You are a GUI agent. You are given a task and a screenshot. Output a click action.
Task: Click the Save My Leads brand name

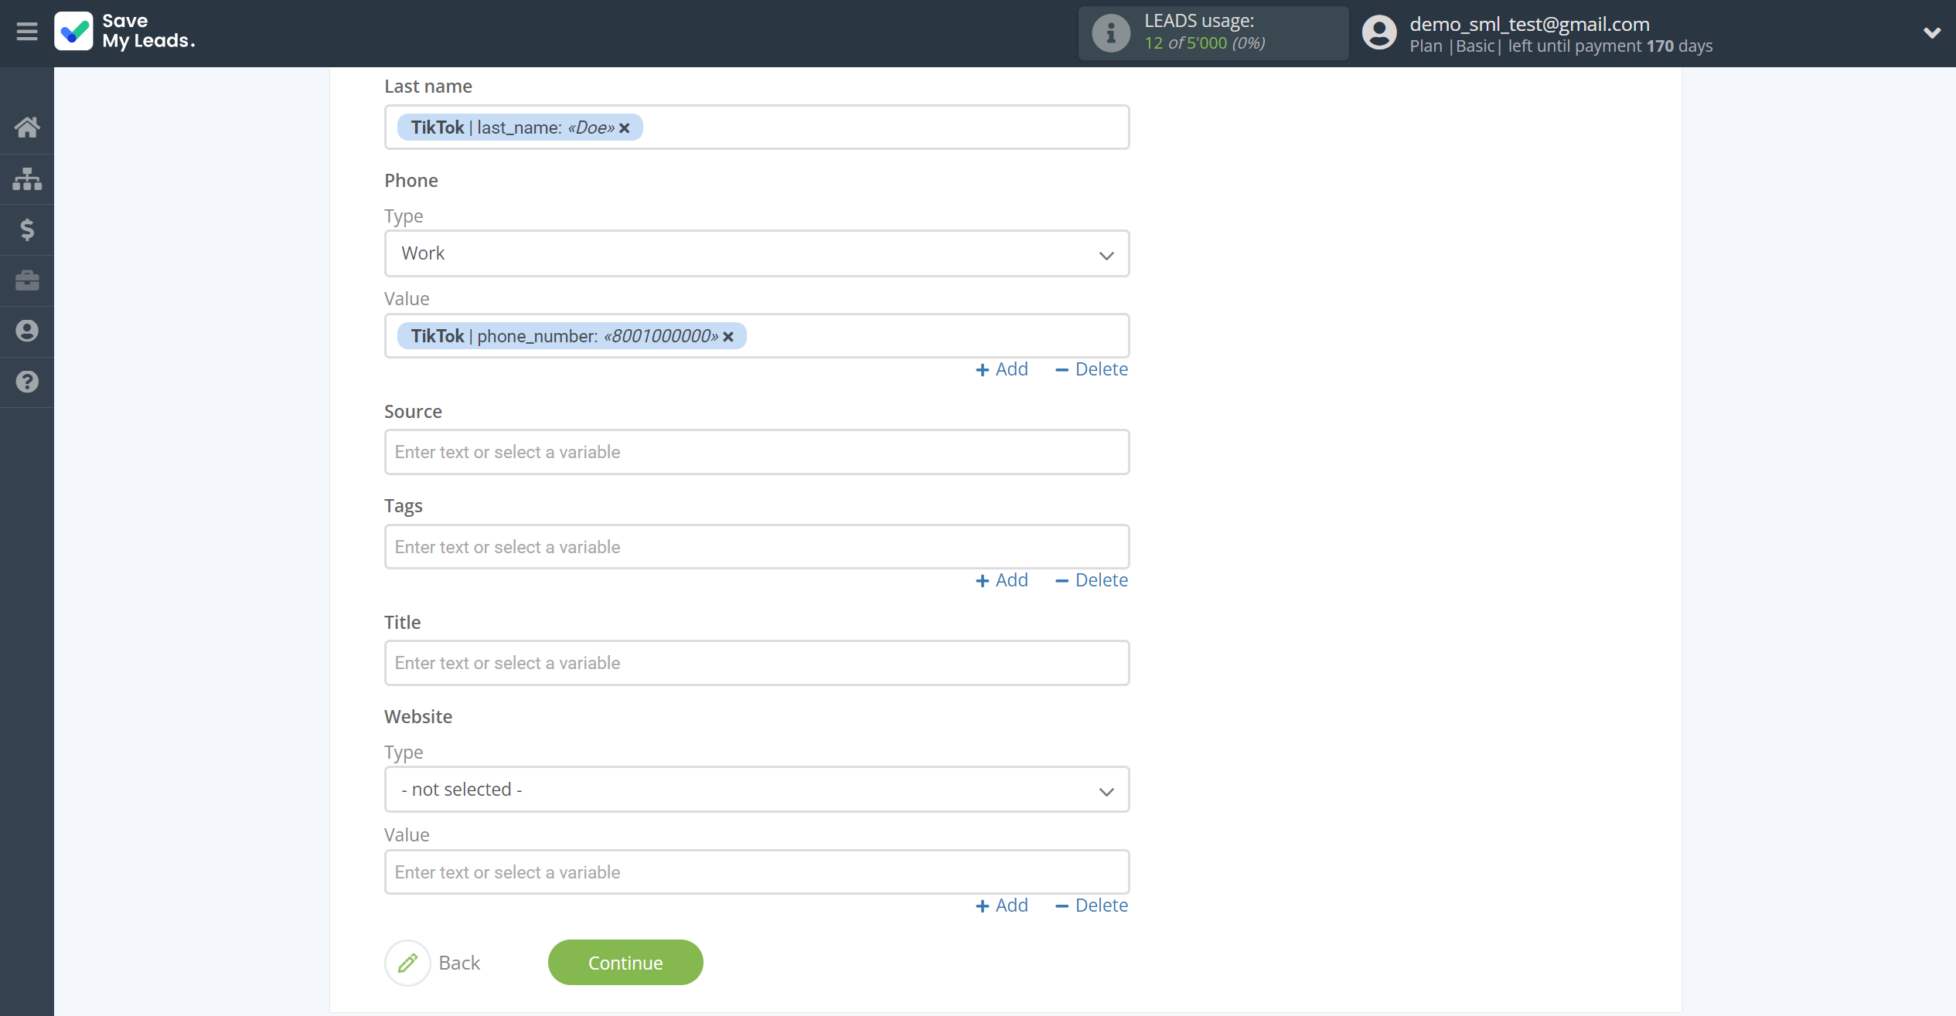[x=148, y=32]
